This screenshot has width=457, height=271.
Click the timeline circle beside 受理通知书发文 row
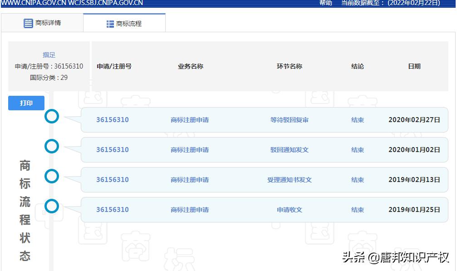click(x=52, y=177)
